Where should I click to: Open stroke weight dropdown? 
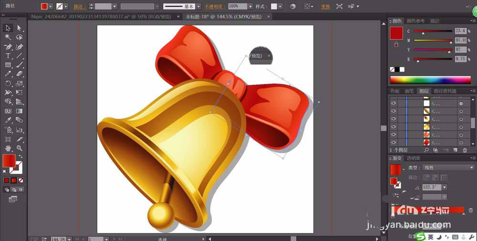(114, 6)
